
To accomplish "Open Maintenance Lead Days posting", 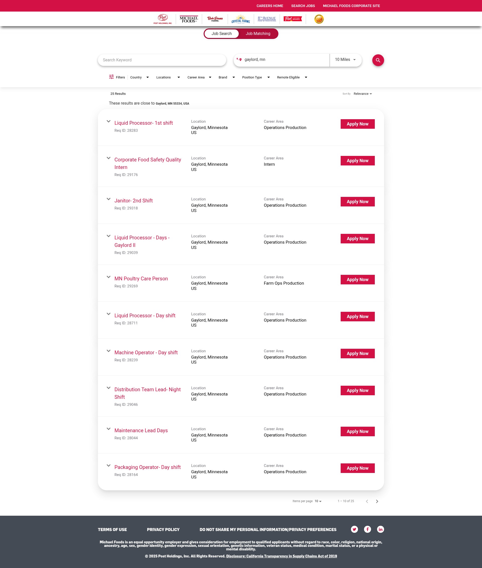I will [x=141, y=430].
